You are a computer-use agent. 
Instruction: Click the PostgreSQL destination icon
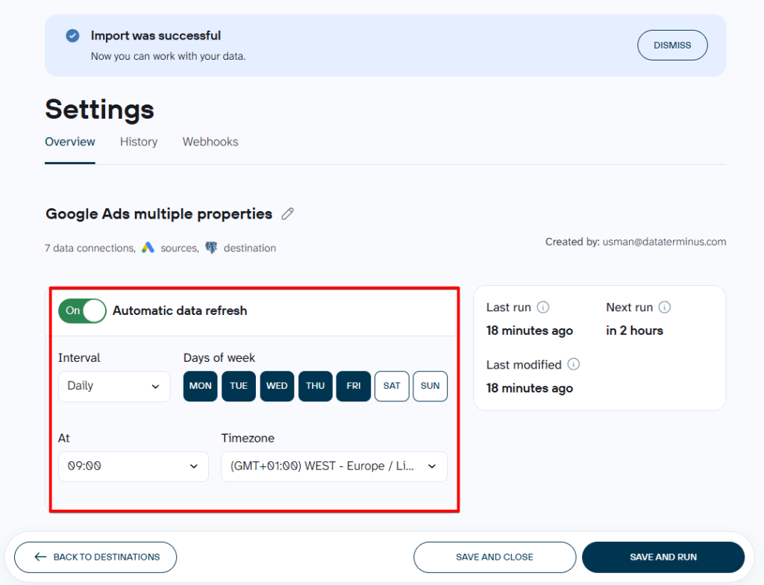click(x=211, y=248)
